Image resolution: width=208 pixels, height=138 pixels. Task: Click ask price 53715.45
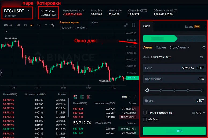tap(78, 113)
